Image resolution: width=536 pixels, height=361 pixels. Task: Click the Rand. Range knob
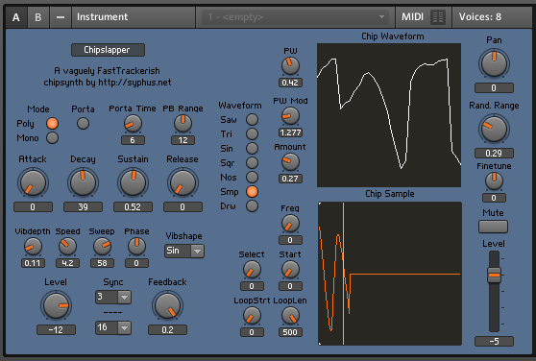coord(494,129)
